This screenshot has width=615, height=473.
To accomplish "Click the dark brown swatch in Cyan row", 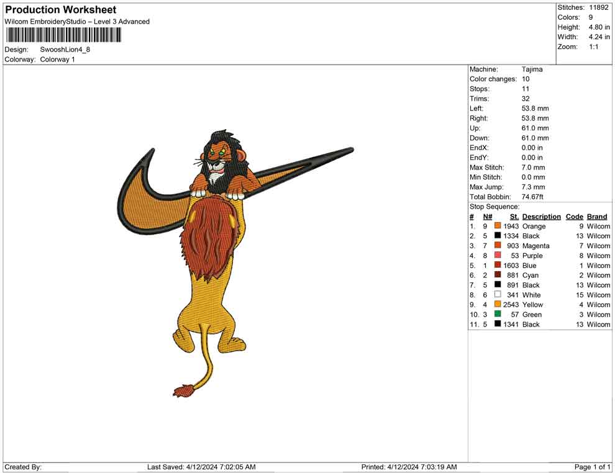I will click(x=498, y=275).
